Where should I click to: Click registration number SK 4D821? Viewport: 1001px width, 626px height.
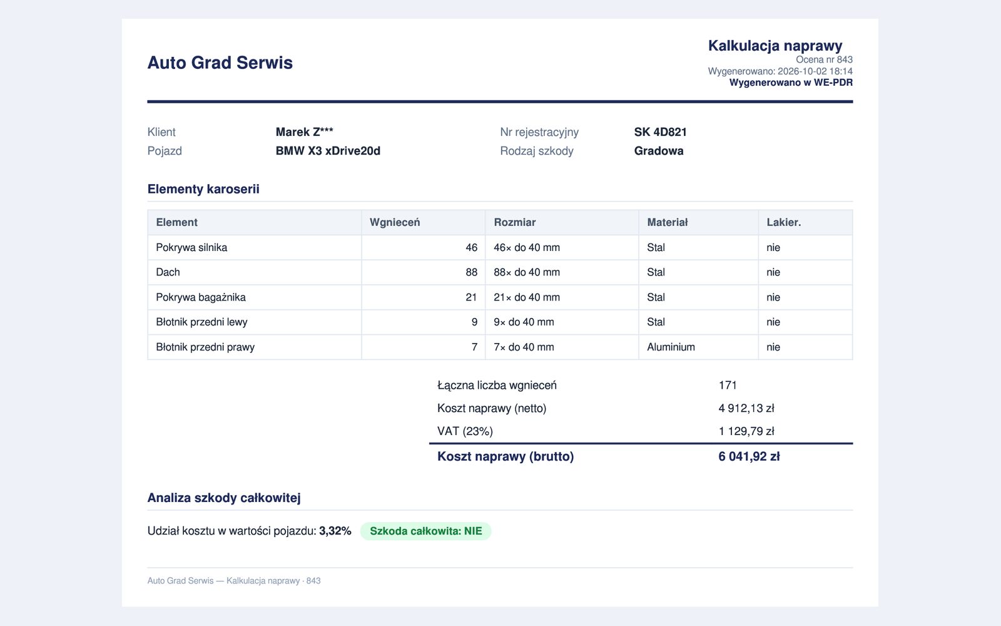point(661,132)
